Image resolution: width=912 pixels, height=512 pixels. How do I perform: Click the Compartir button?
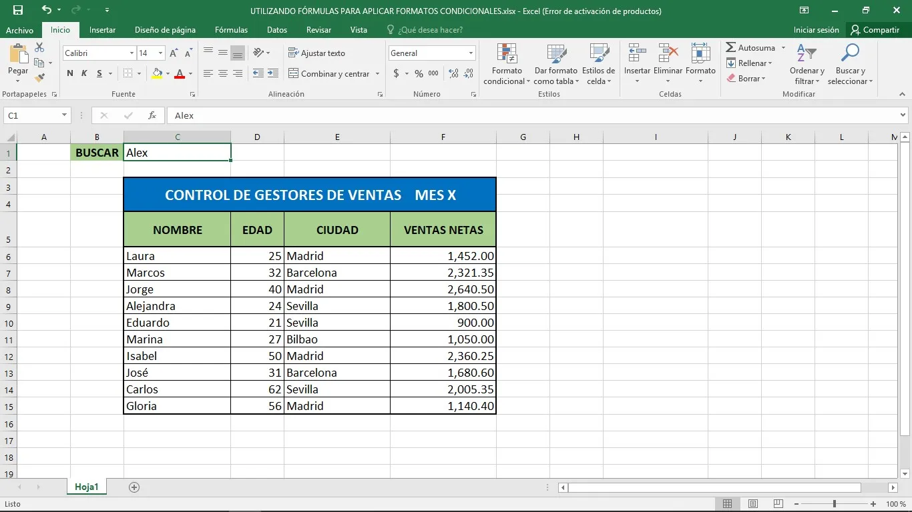click(875, 30)
